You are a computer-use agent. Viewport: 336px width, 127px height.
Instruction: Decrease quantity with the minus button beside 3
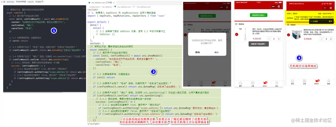tap(322, 39)
